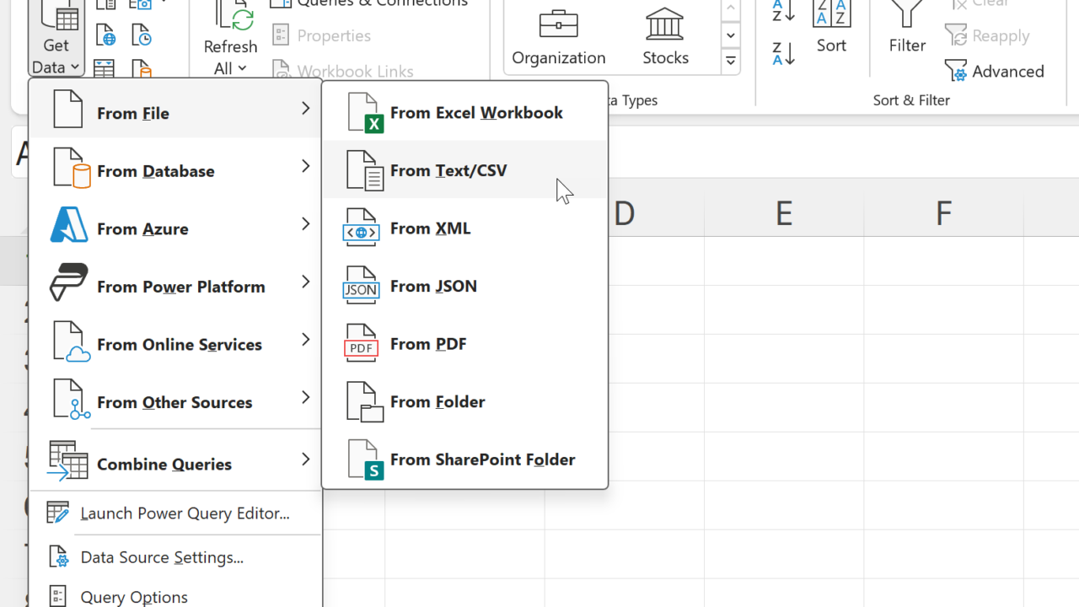Click the From Excel Workbook icon
Image resolution: width=1079 pixels, height=607 pixels.
click(x=364, y=113)
